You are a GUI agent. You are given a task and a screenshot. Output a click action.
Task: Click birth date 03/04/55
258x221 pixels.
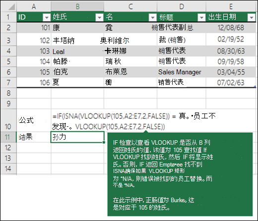click(231, 72)
